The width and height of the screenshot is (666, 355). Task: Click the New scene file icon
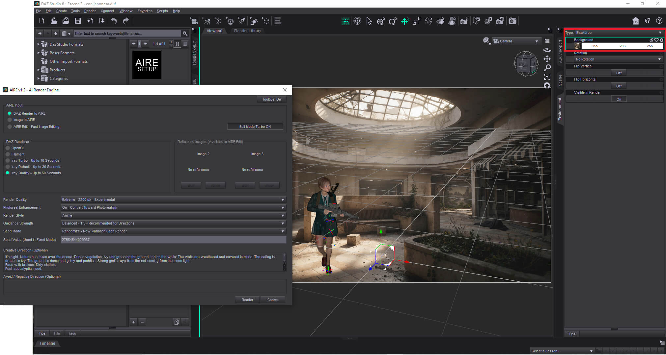pyautogui.click(x=42, y=21)
